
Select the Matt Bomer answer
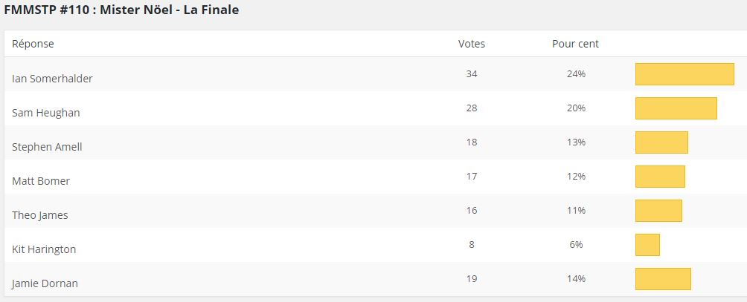(41, 180)
